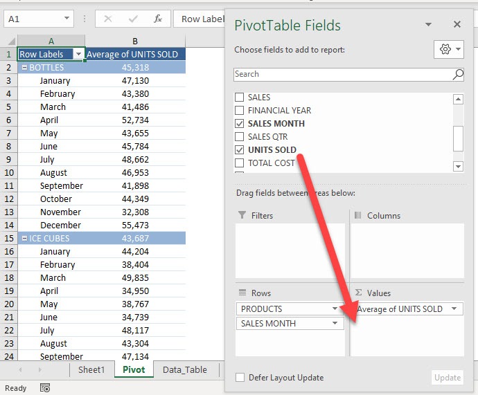The width and height of the screenshot is (478, 395).
Task: Open the Data_Table sheet tab
Action: click(185, 369)
